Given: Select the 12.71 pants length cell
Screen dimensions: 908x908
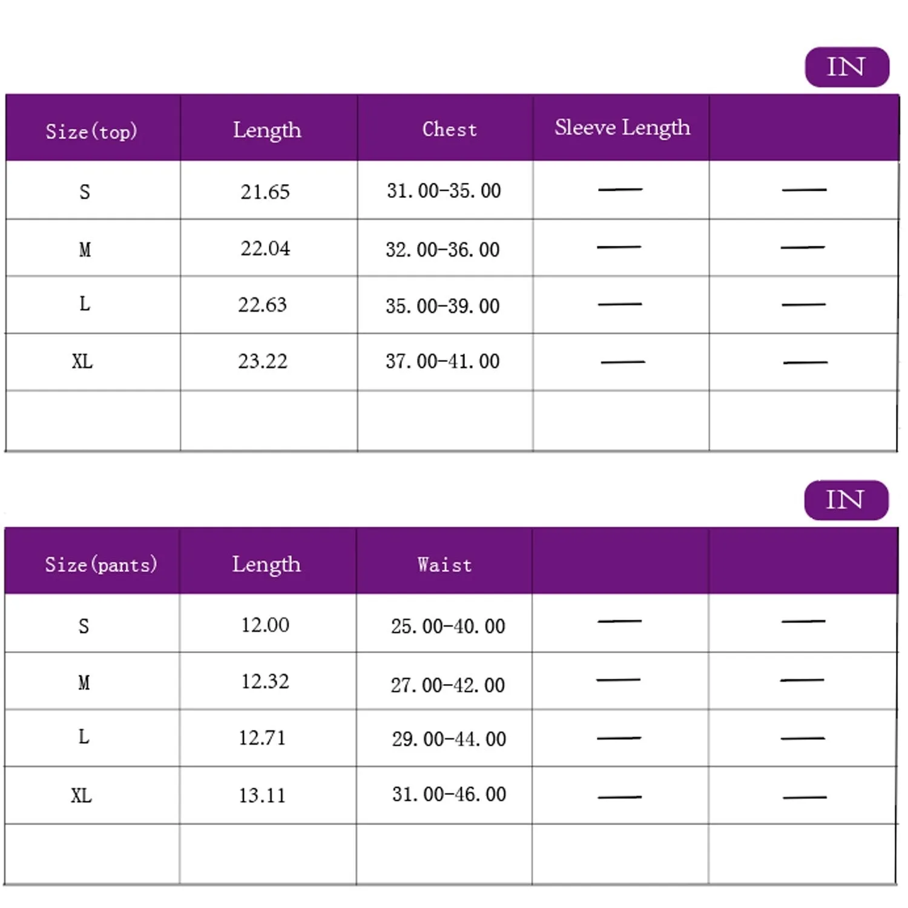Looking at the screenshot, I should click(262, 738).
